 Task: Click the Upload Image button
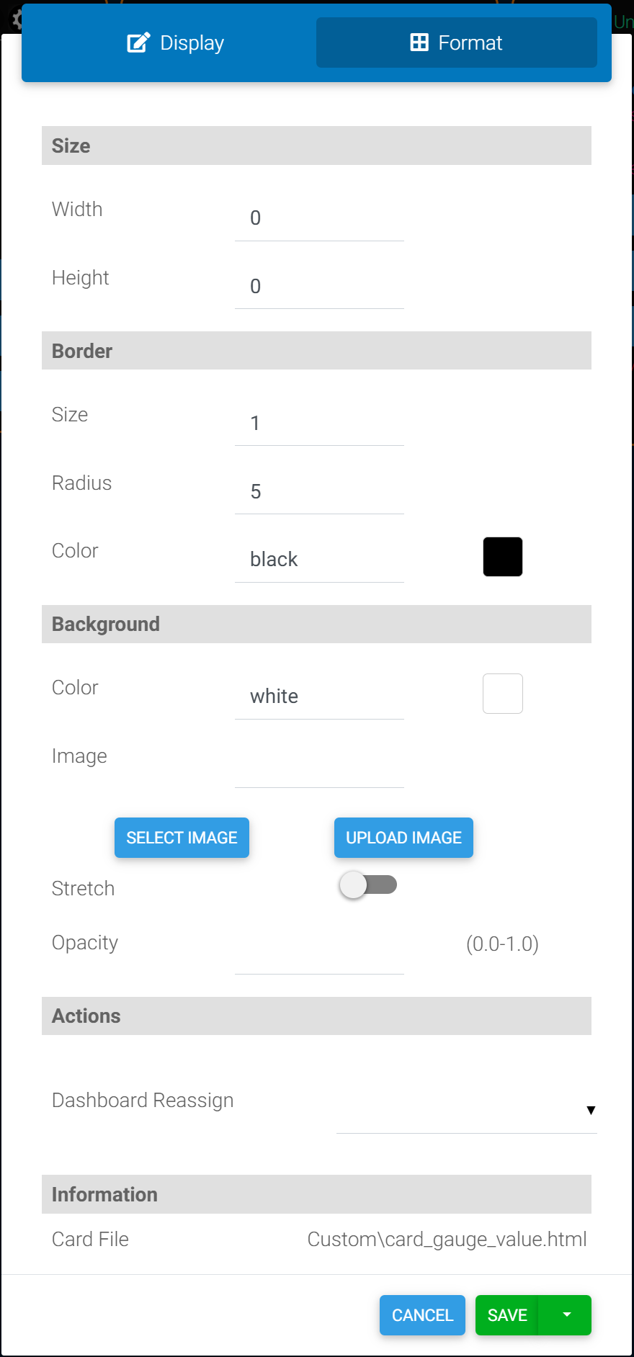403,838
